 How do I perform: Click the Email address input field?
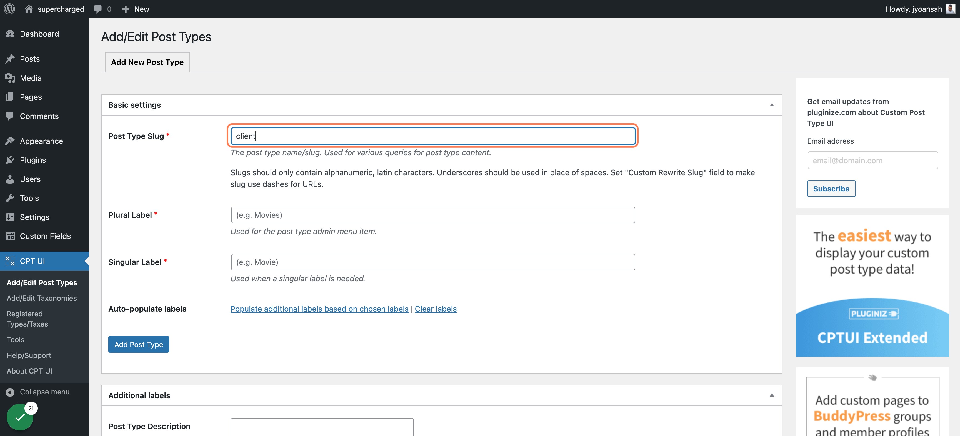tap(872, 161)
